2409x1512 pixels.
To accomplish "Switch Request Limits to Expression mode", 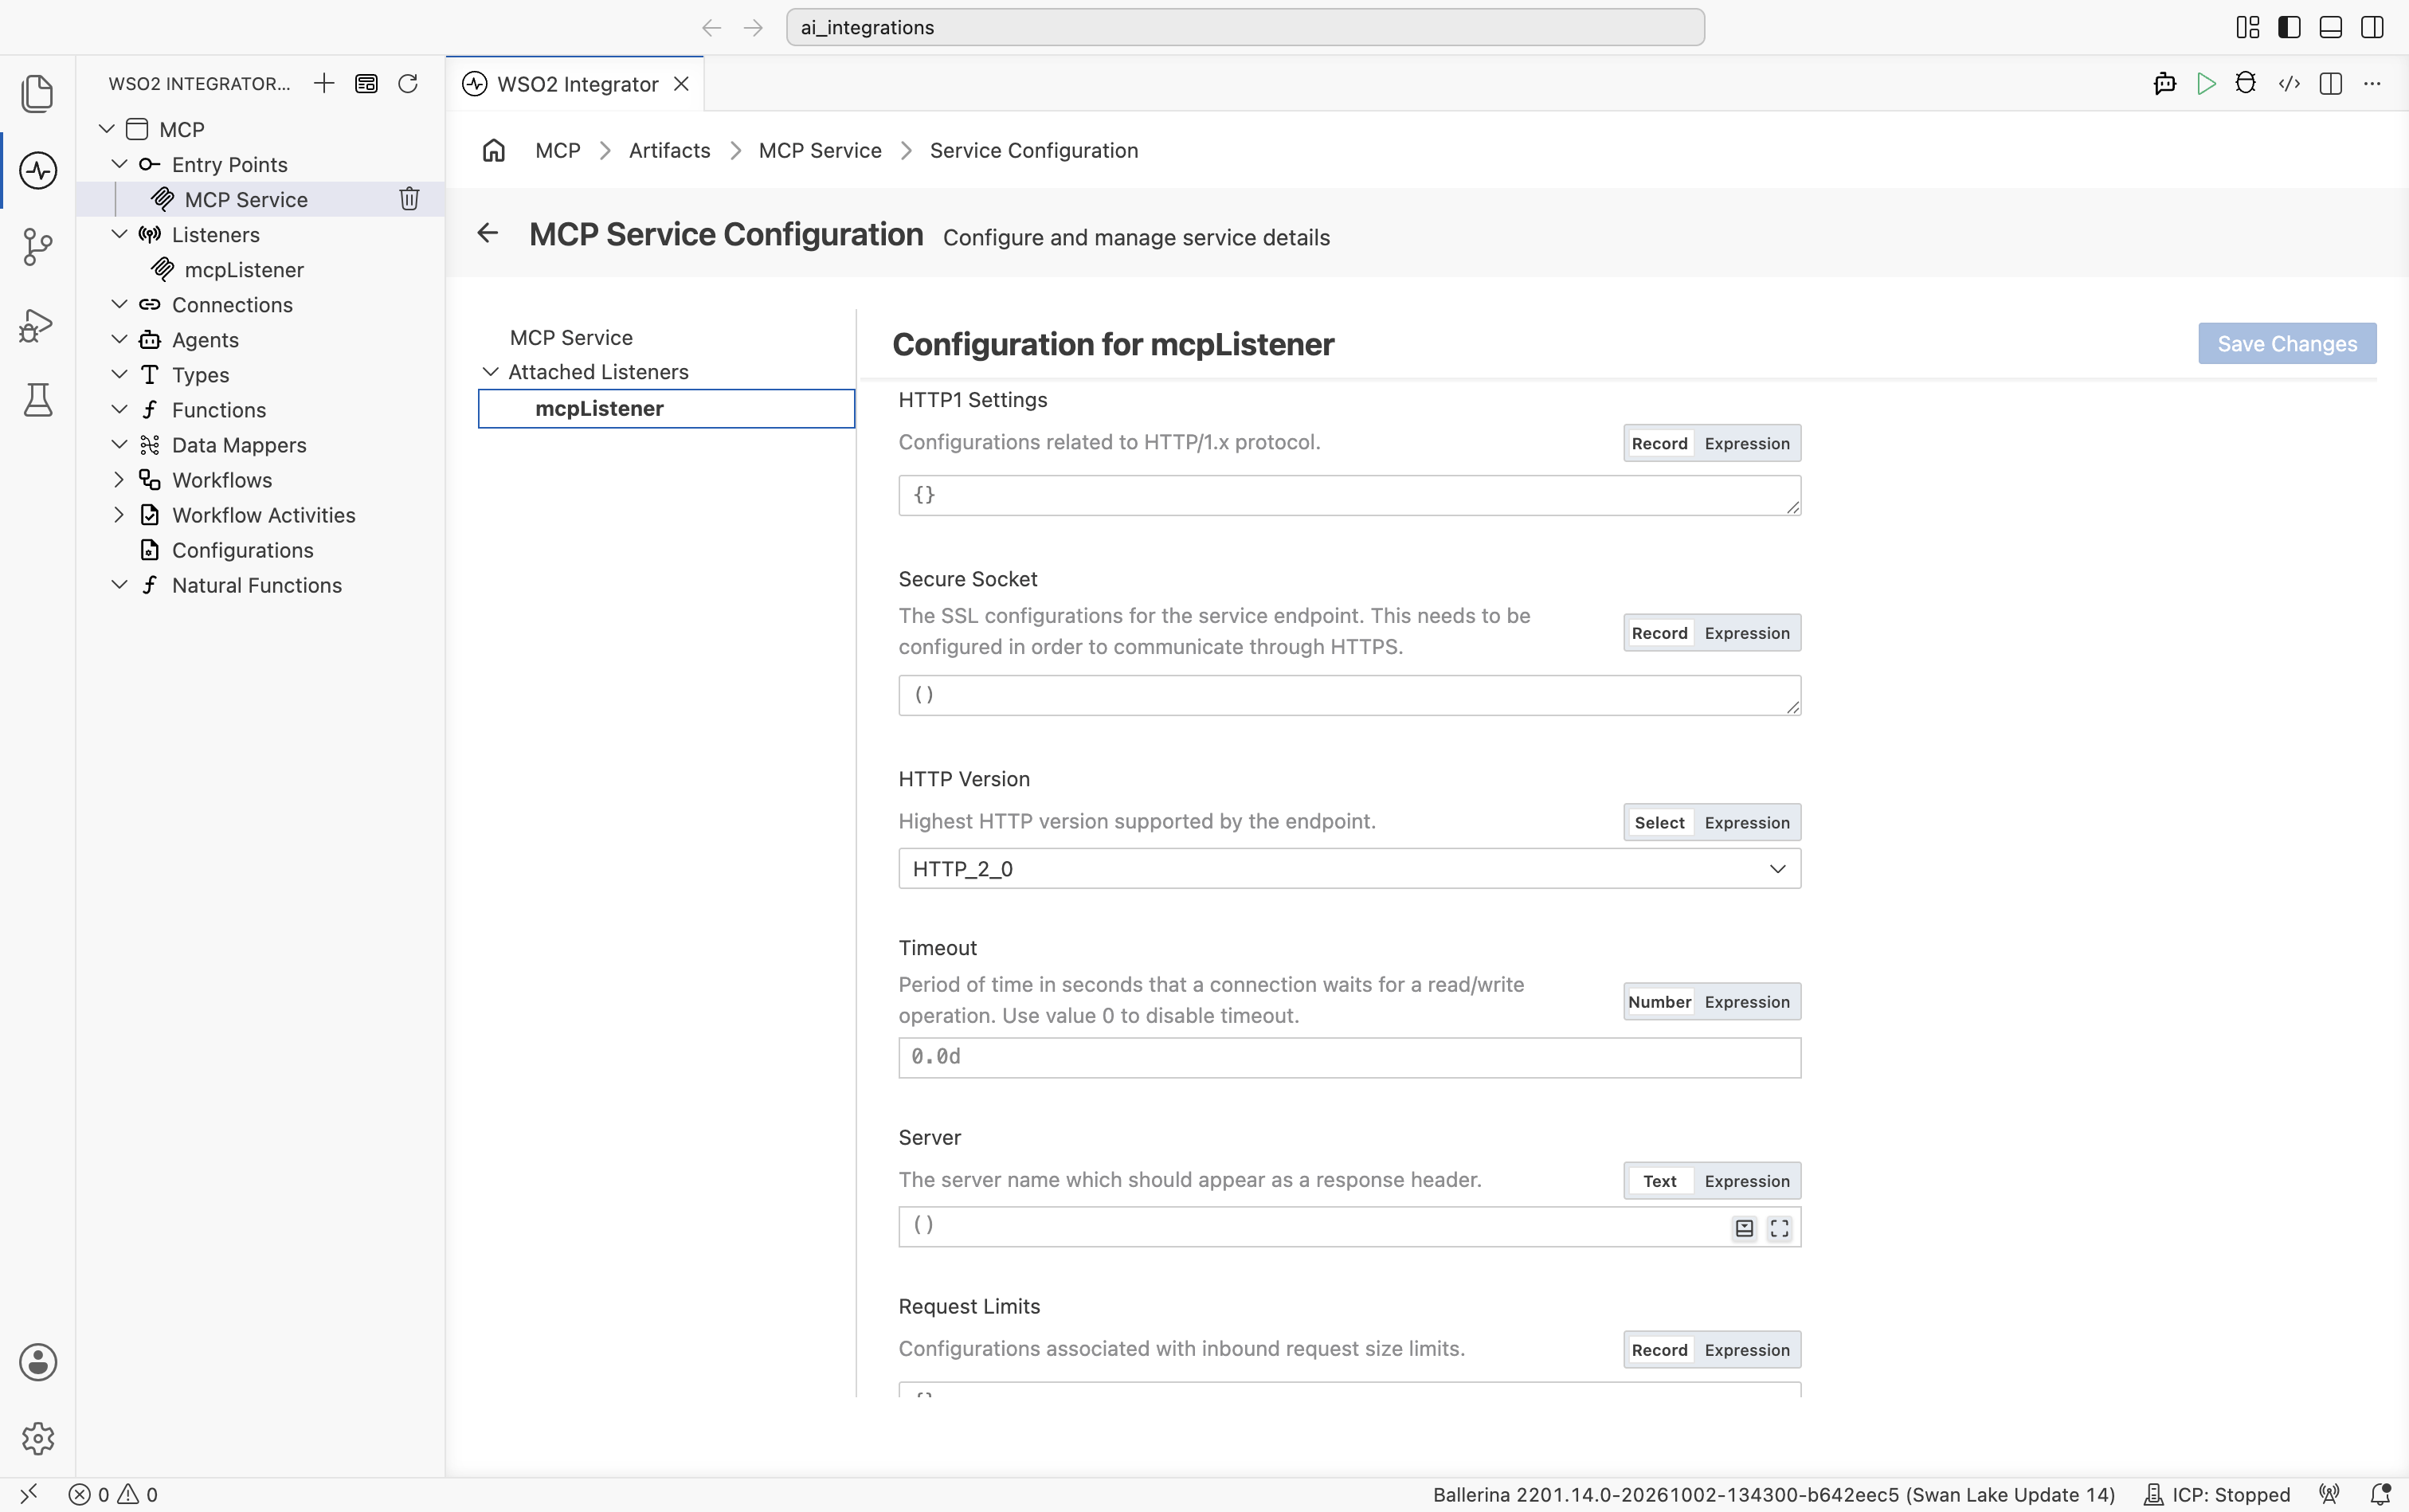I will coord(1747,1350).
